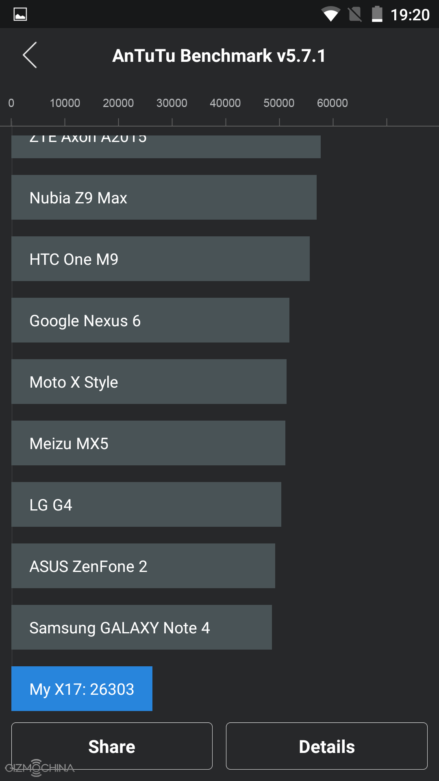The height and width of the screenshot is (781, 439).
Task: Tap the 19:20 clock
Action: pos(410,15)
